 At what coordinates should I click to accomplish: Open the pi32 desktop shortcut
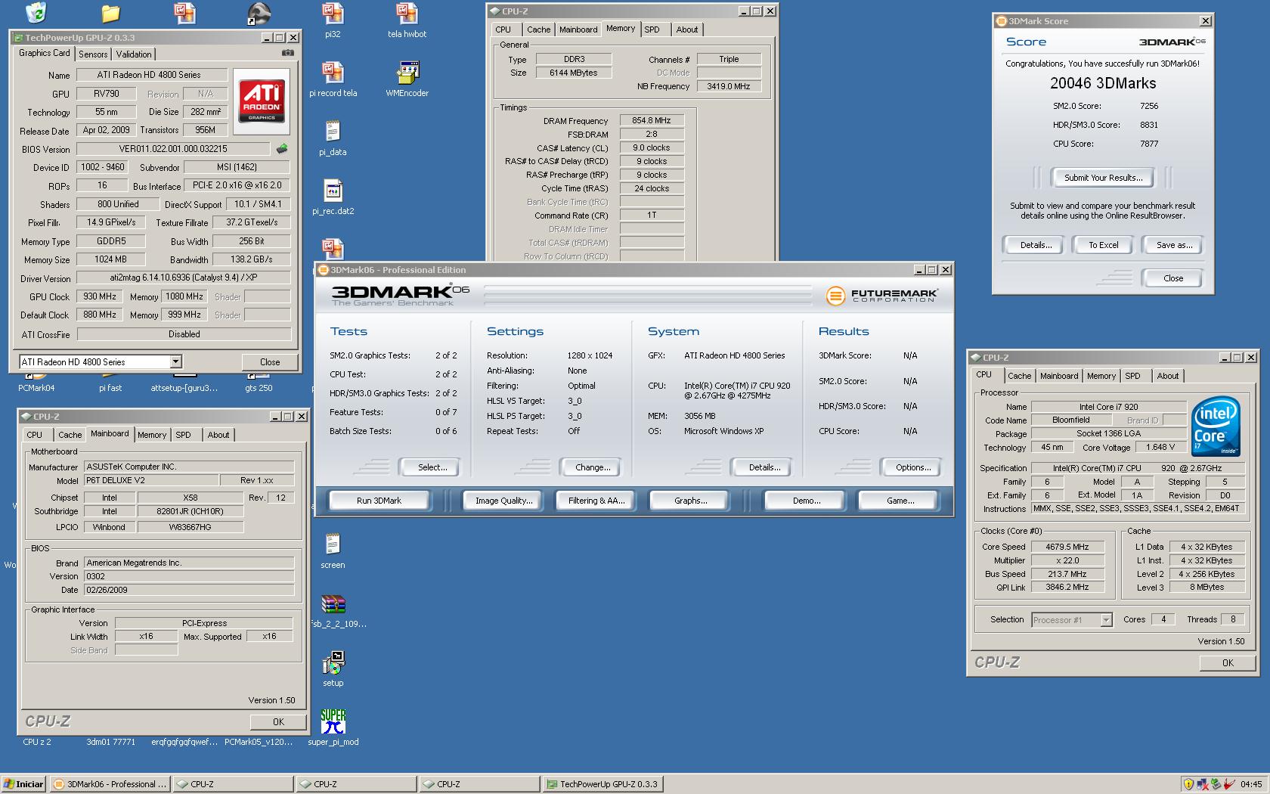click(333, 20)
